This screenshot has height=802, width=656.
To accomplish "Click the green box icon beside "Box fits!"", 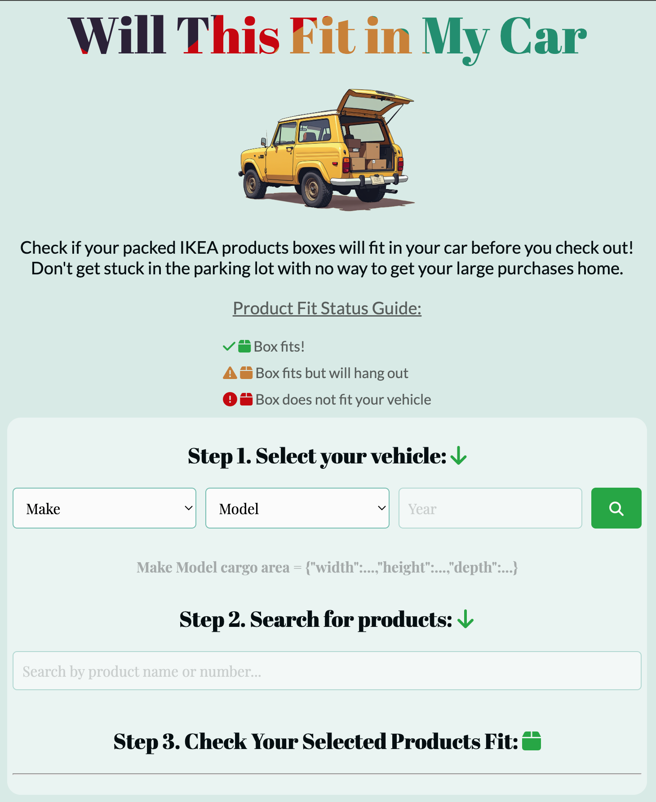I will [244, 347].
